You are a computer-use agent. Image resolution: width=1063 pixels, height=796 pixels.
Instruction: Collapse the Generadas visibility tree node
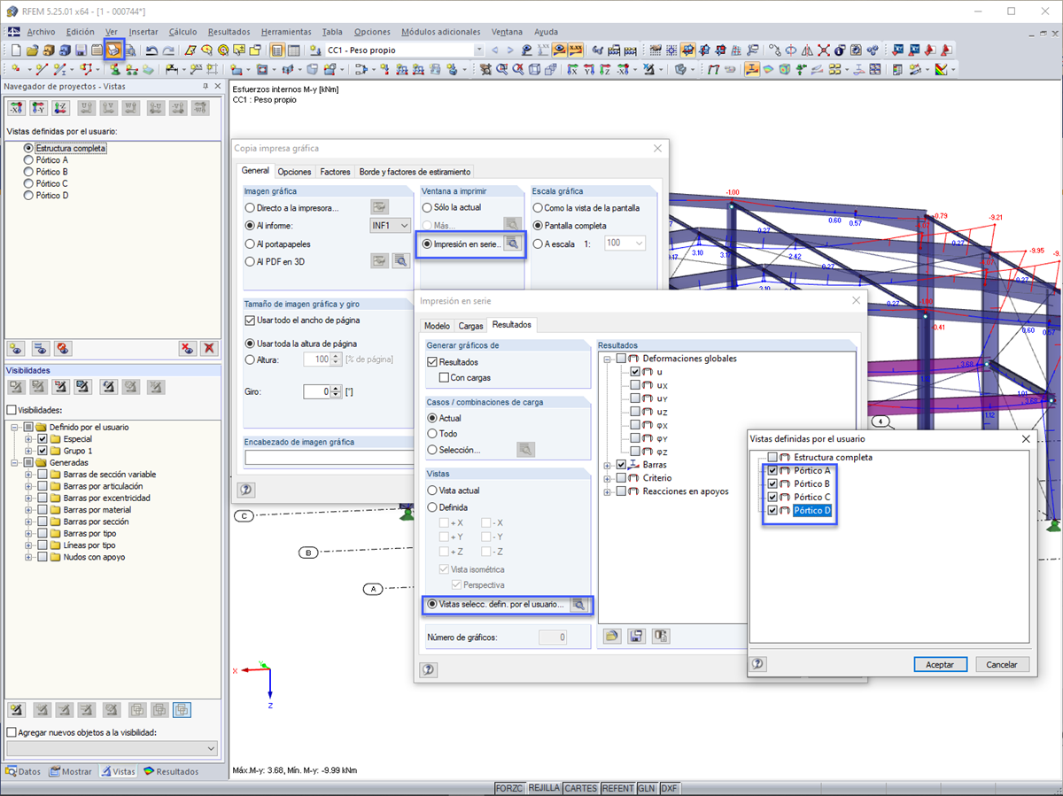(15, 462)
